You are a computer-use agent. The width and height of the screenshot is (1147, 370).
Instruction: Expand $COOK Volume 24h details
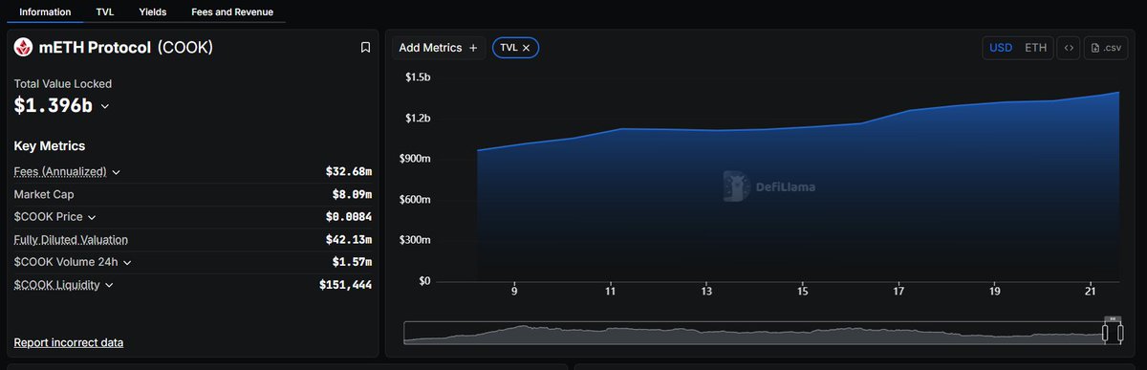127,262
